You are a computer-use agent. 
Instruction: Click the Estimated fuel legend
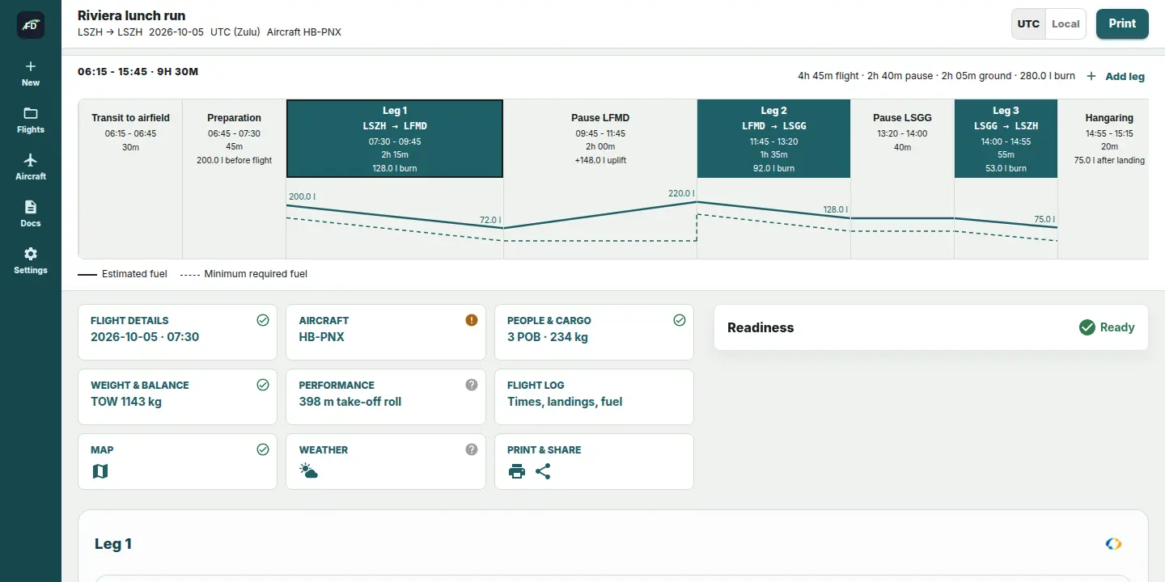coord(122,274)
